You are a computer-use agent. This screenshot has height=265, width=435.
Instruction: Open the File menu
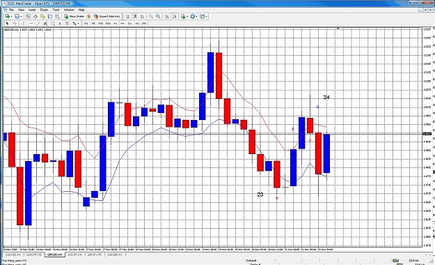click(11, 10)
